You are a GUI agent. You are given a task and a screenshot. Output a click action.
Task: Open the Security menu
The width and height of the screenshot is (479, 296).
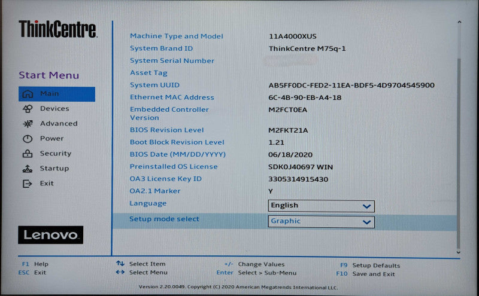coord(55,154)
